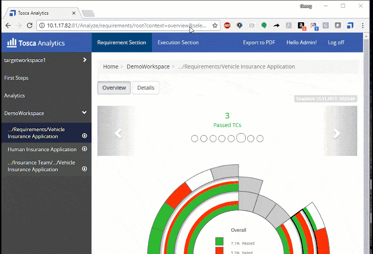This screenshot has height=254, width=373.
Task: Select the seventh carousel indicator dot
Action: pos(250,138)
